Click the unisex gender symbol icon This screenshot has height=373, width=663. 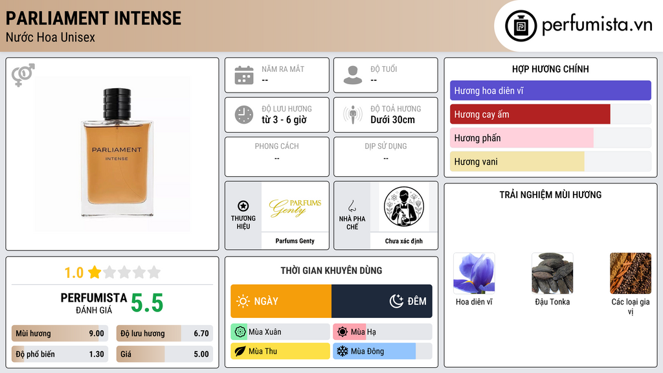23,75
